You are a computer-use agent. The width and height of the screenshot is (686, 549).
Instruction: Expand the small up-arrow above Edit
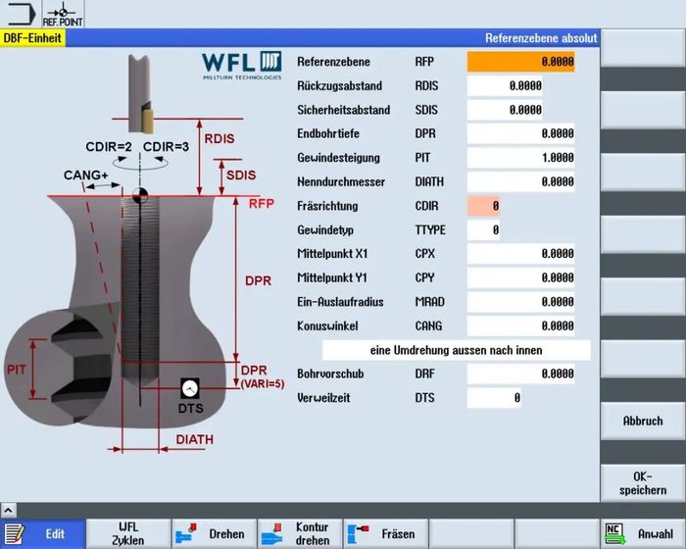8,511
